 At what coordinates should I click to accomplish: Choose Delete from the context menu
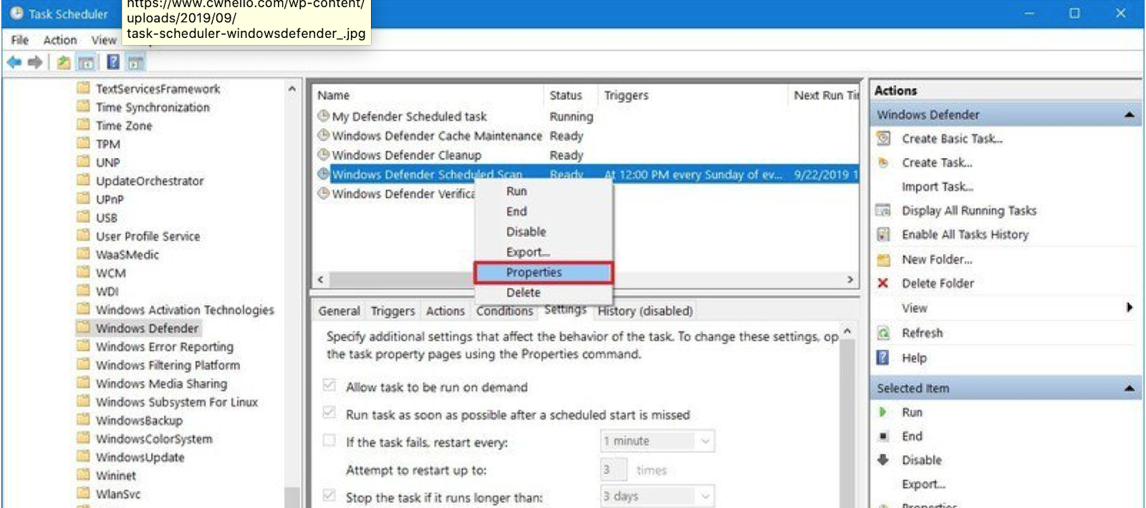pos(543,292)
